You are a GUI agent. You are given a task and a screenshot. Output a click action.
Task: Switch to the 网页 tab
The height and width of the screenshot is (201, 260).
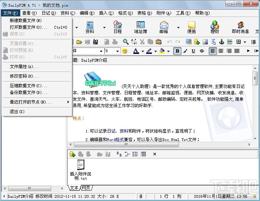coord(86,188)
